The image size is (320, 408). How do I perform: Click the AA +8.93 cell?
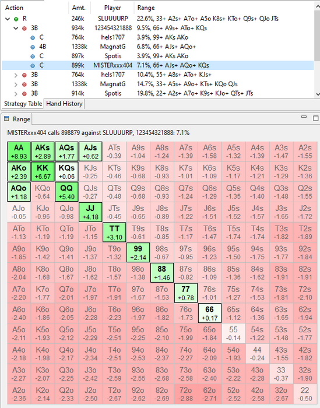(x=19, y=152)
